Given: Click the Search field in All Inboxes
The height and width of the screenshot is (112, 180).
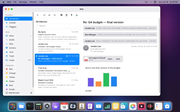Looking at the screenshot, I should point(57,26).
